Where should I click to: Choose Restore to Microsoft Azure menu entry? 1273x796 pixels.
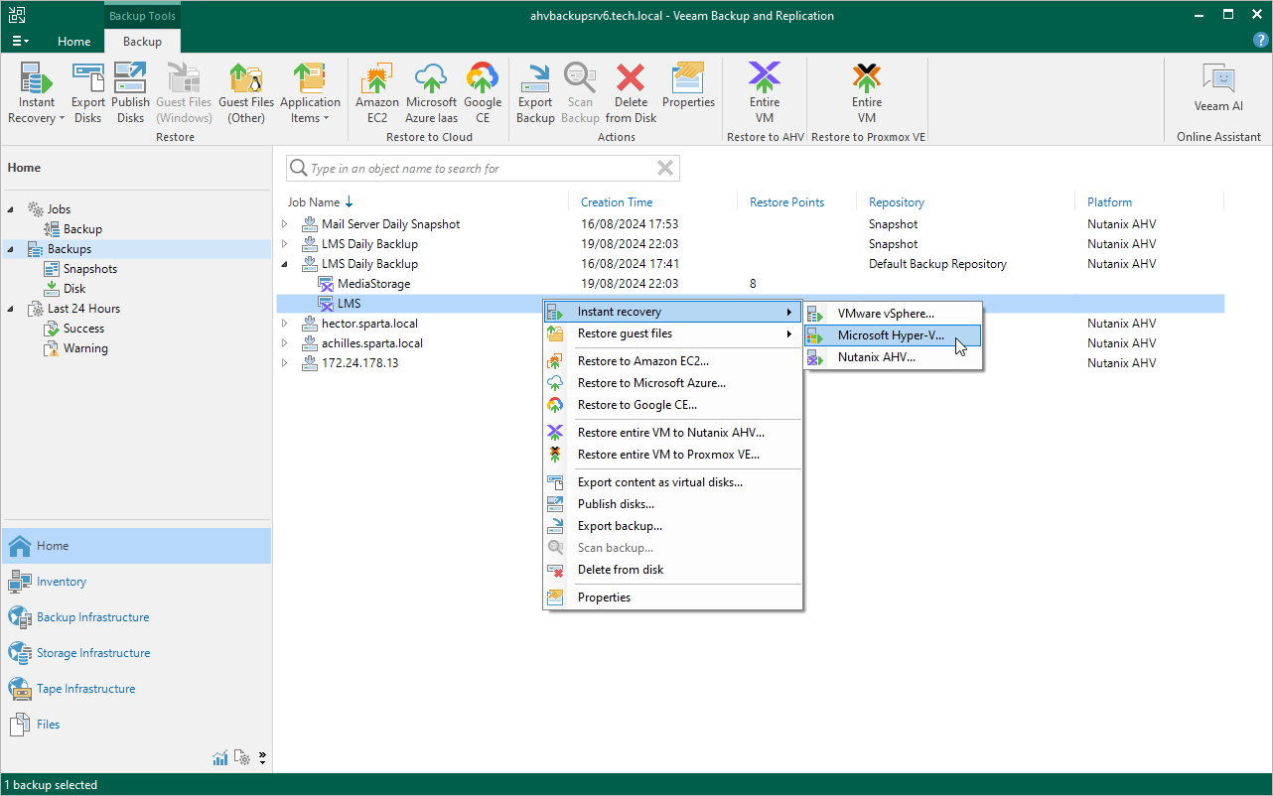click(x=672, y=383)
